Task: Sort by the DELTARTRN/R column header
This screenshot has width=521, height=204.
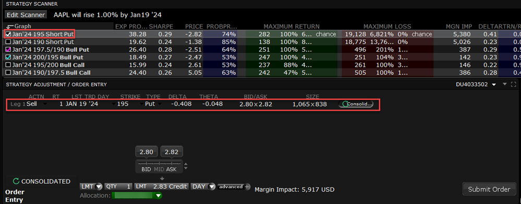Action: 499,27
